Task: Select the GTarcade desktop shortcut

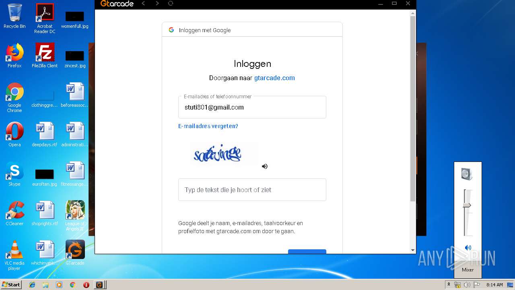Action: pyautogui.click(x=75, y=253)
